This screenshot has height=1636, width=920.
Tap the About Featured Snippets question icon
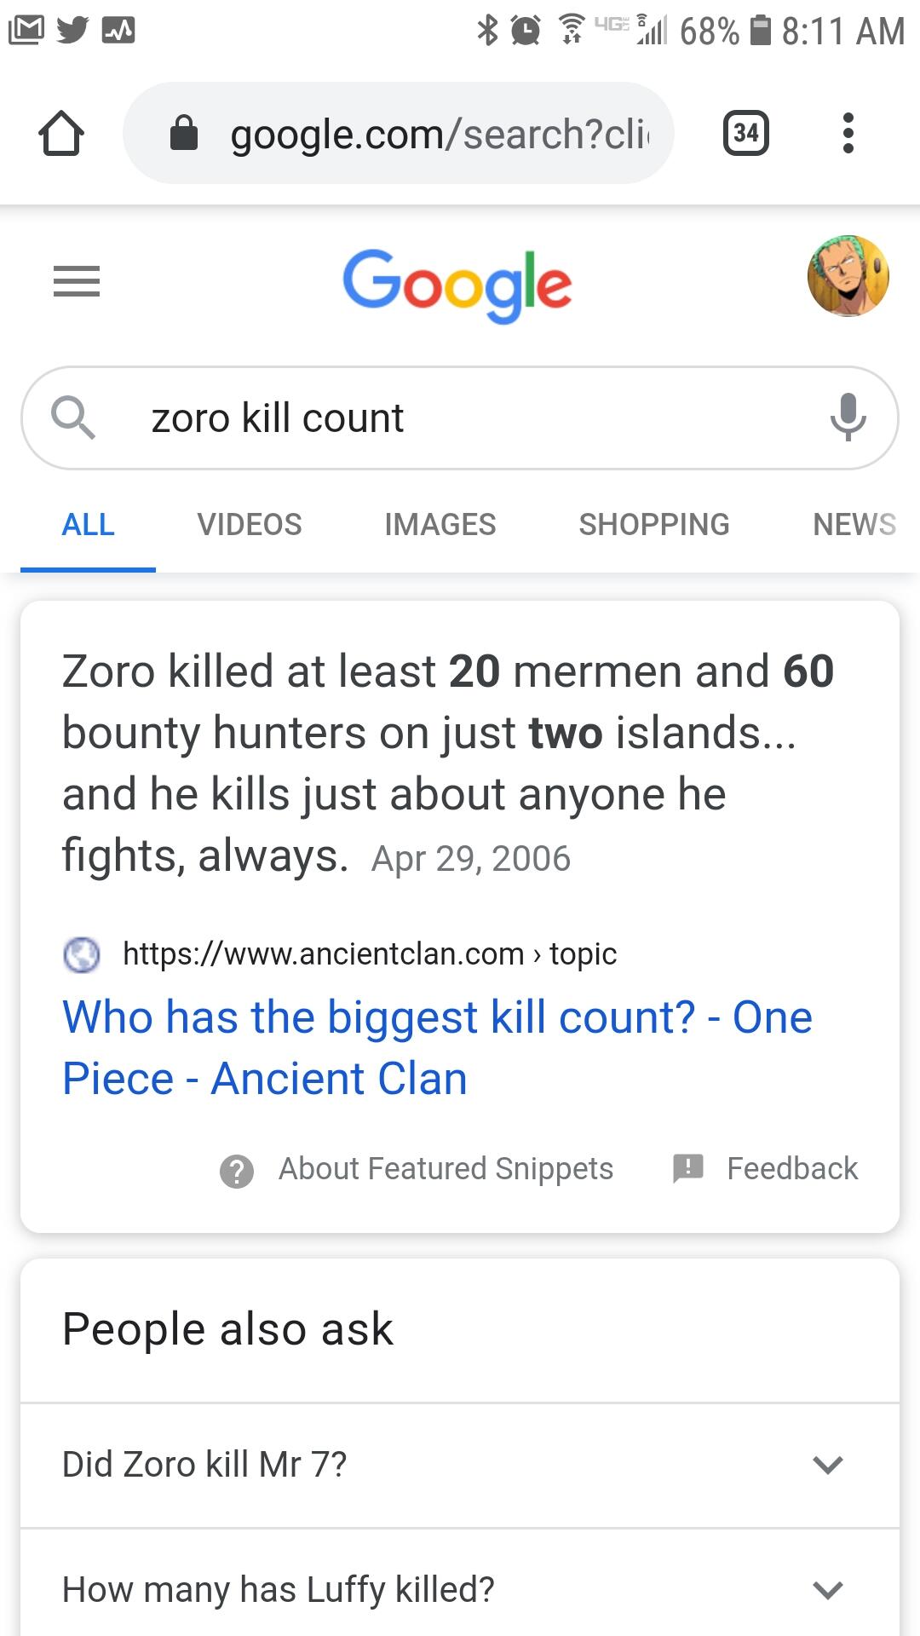237,1171
